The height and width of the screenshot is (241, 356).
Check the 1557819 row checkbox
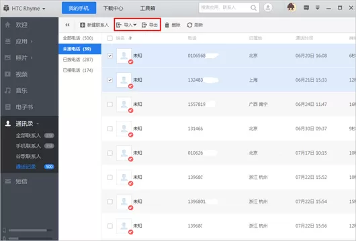110,104
